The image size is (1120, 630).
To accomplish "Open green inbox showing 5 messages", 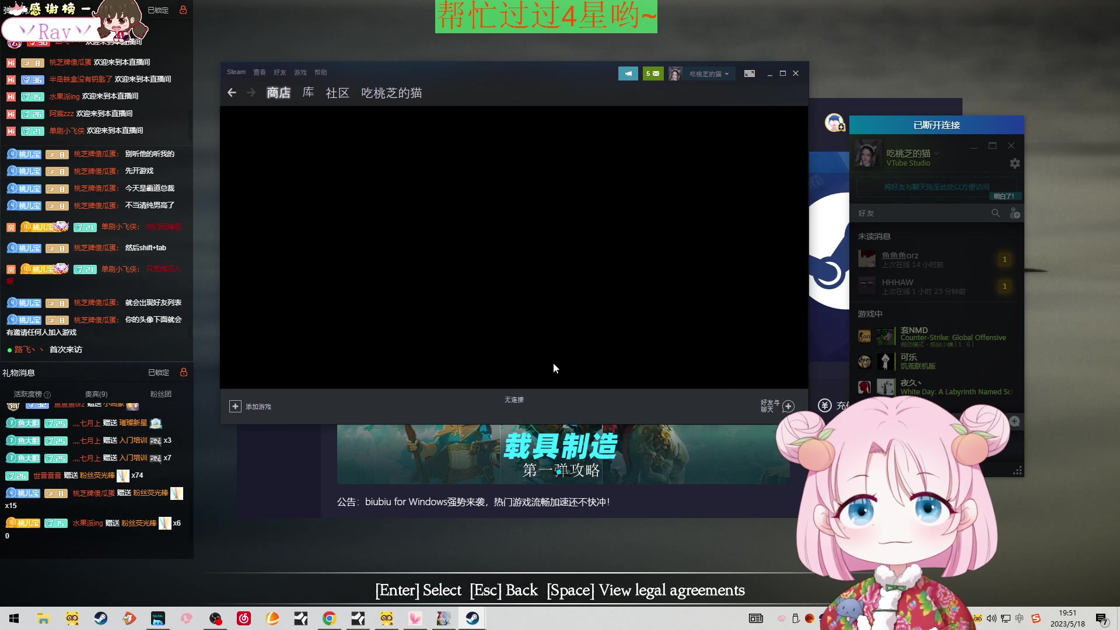I will pyautogui.click(x=653, y=73).
